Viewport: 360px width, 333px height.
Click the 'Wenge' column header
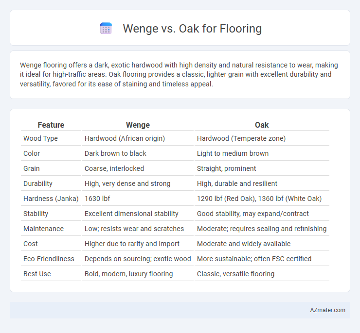[138, 125]
